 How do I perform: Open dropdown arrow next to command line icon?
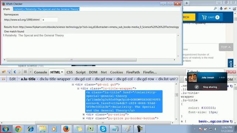pyautogui.click(x=30, y=72)
